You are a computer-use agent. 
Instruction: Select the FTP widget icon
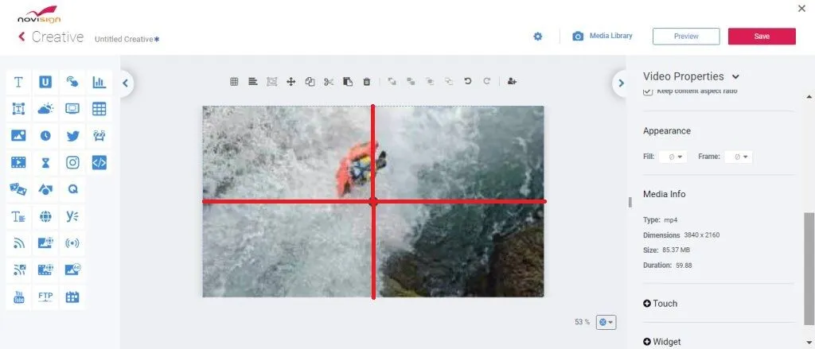[x=45, y=297]
